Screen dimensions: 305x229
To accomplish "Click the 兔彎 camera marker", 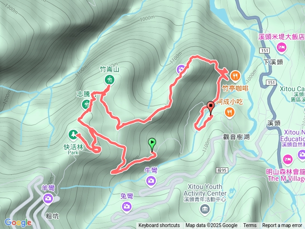I will click(x=127, y=207).
